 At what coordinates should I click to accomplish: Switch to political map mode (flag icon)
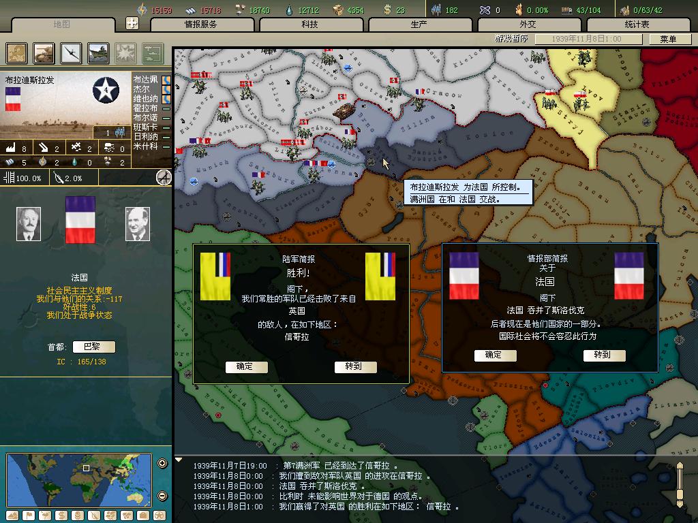[29, 516]
